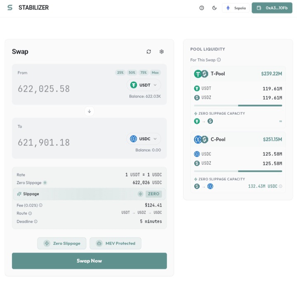Select the 50% amount chip

[132, 73]
